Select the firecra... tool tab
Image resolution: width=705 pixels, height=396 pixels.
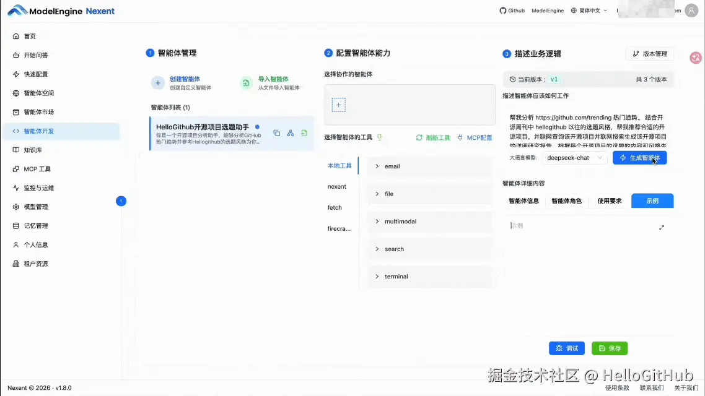tap(339, 229)
